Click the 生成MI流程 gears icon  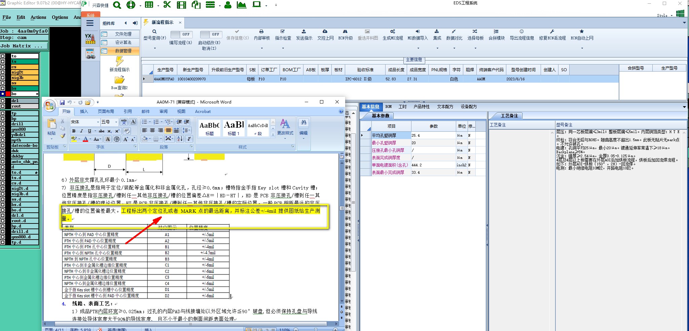pyautogui.click(x=393, y=31)
